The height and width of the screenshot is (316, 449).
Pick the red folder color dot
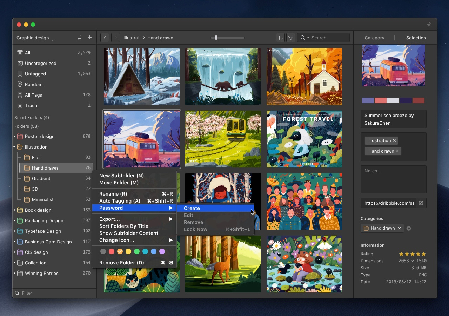click(x=112, y=251)
